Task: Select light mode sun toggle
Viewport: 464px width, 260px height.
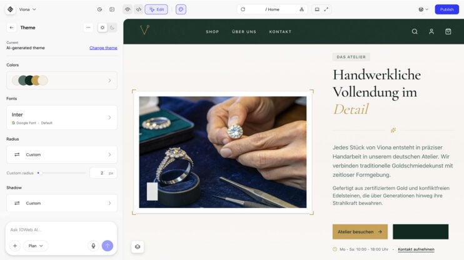Action: [103, 27]
